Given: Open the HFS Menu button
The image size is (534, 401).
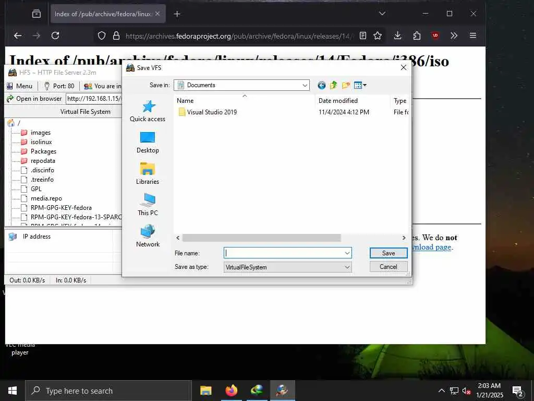Looking at the screenshot, I should click(x=19, y=86).
